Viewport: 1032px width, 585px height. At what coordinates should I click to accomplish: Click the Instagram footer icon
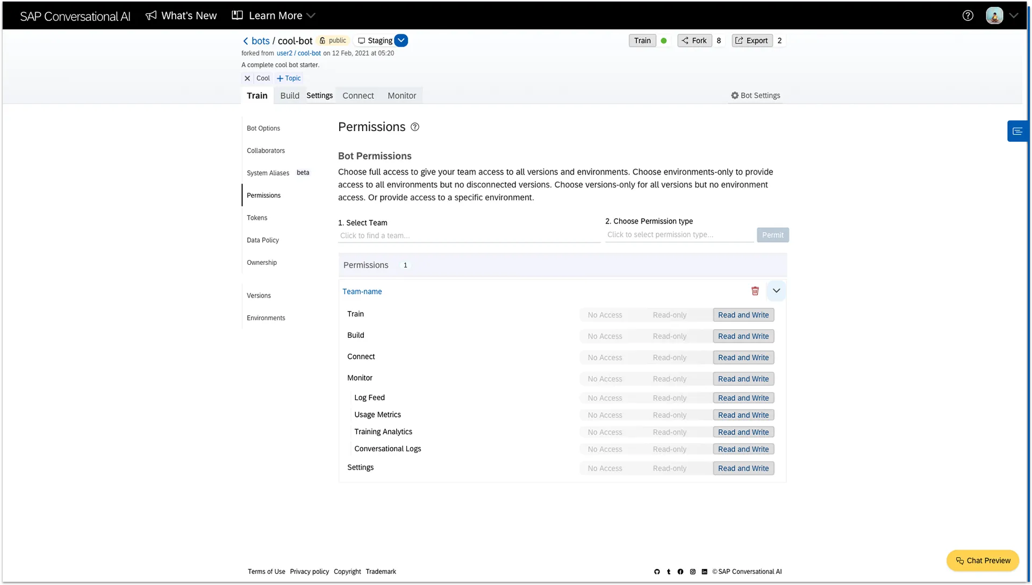(693, 572)
